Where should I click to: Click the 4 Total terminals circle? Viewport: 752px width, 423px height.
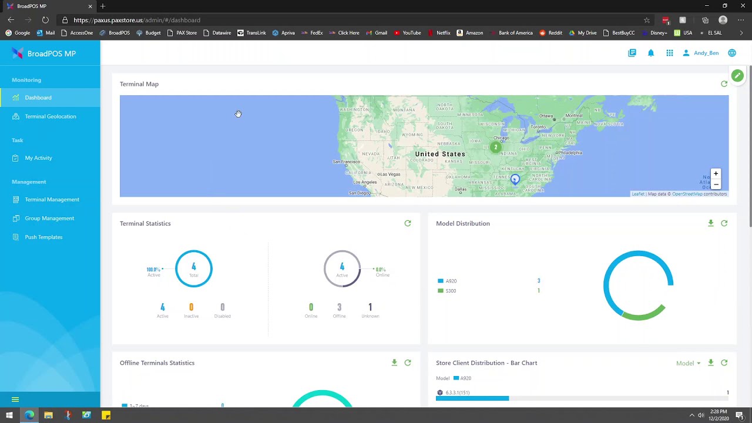pos(193,268)
